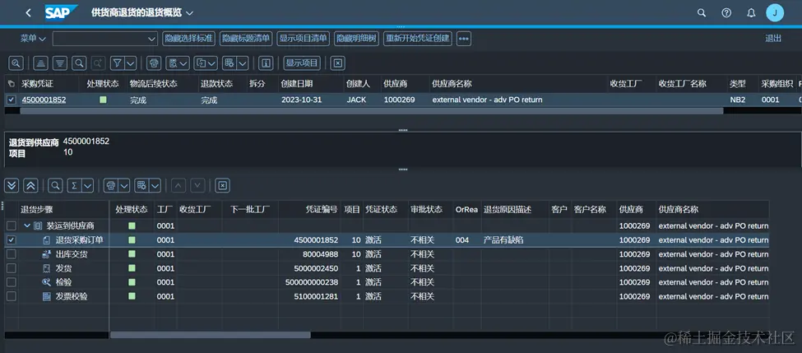Click the 采购凭证 column header
The width and height of the screenshot is (802, 353).
(49, 83)
